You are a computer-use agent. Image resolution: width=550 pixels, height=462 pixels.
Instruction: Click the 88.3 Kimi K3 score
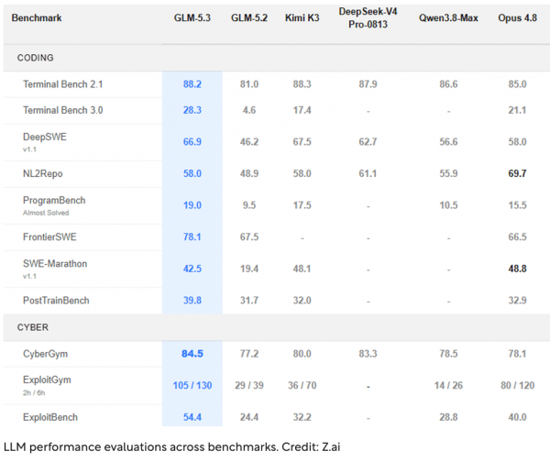click(x=302, y=84)
